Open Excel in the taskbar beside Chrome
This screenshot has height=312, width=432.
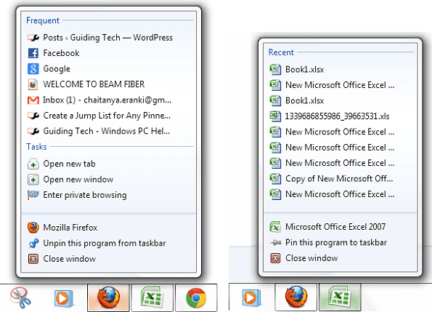pos(152,298)
